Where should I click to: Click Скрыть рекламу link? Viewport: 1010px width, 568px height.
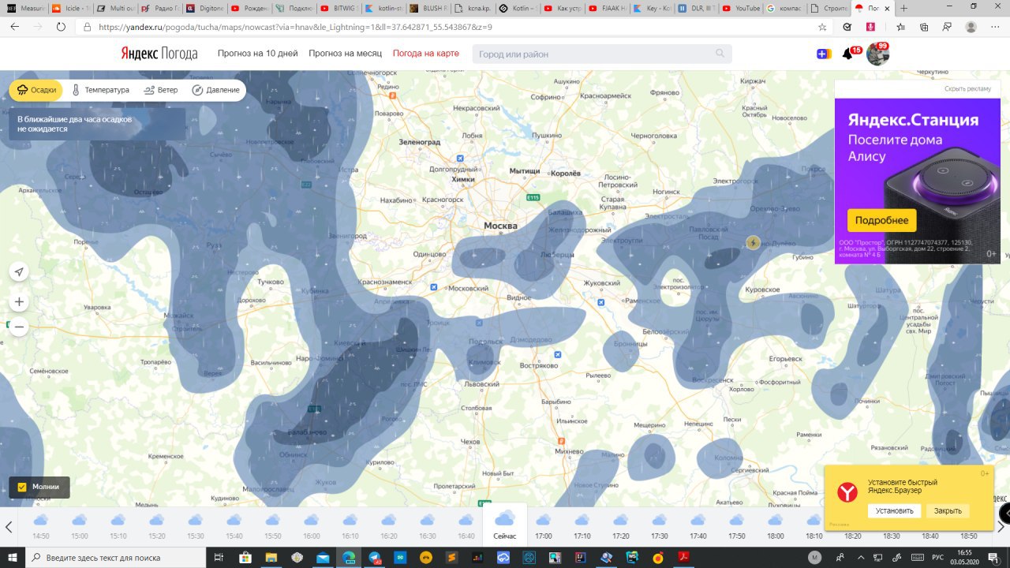tap(967, 88)
